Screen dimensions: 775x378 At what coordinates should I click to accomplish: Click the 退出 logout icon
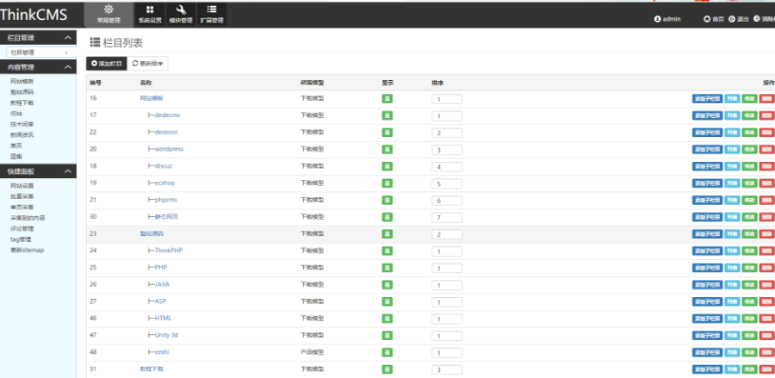click(731, 19)
